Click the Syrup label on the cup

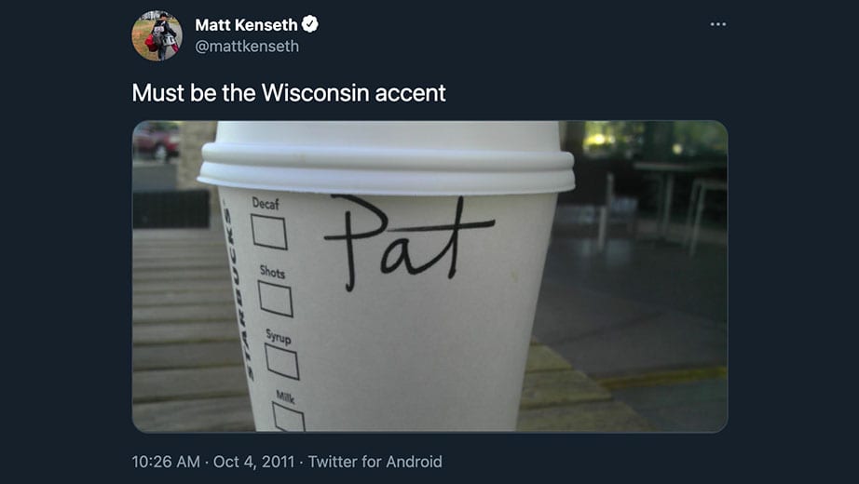click(x=279, y=336)
